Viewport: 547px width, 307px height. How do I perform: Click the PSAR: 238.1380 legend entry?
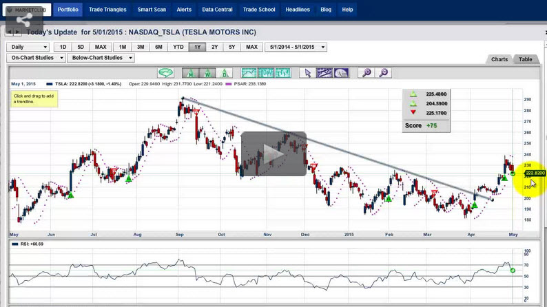point(246,84)
